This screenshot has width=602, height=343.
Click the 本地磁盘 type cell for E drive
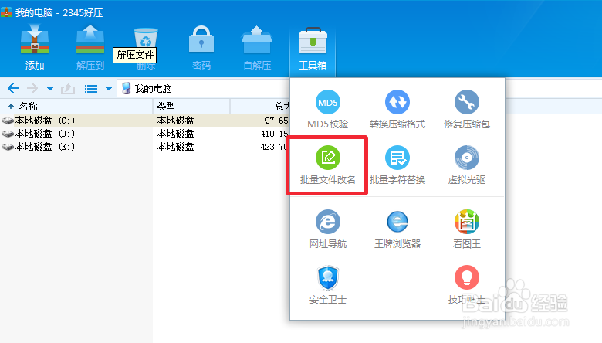(x=175, y=147)
